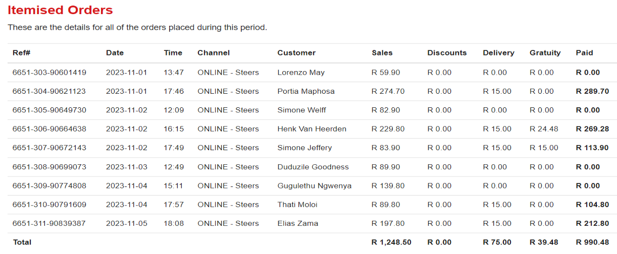
Task: Click the Customer column header
Action: tap(296, 53)
